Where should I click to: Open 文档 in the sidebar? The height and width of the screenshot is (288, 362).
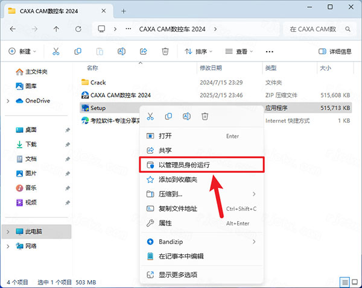point(26,159)
